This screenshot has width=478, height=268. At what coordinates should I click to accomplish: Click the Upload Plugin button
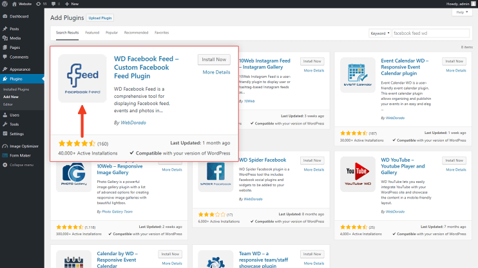pyautogui.click(x=100, y=18)
